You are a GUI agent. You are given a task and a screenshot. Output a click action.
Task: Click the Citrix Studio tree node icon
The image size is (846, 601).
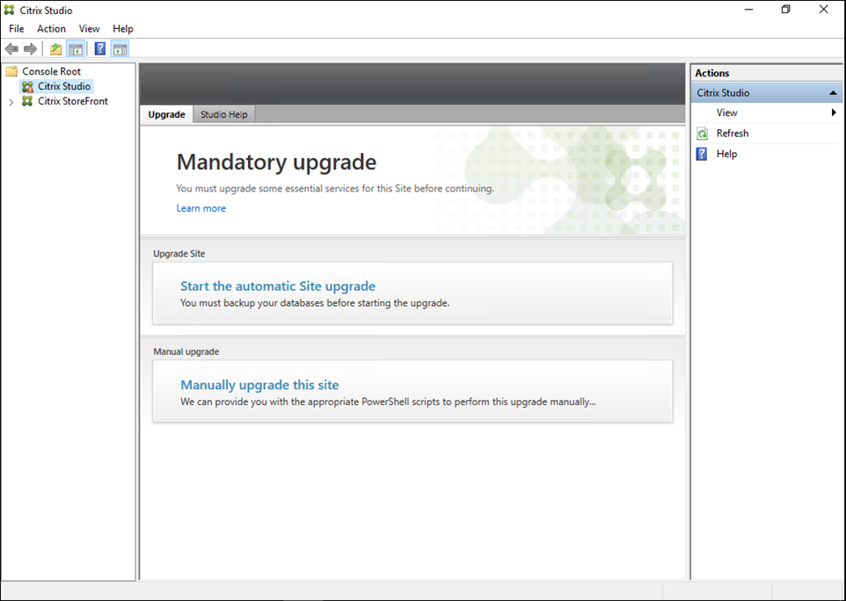click(x=27, y=86)
